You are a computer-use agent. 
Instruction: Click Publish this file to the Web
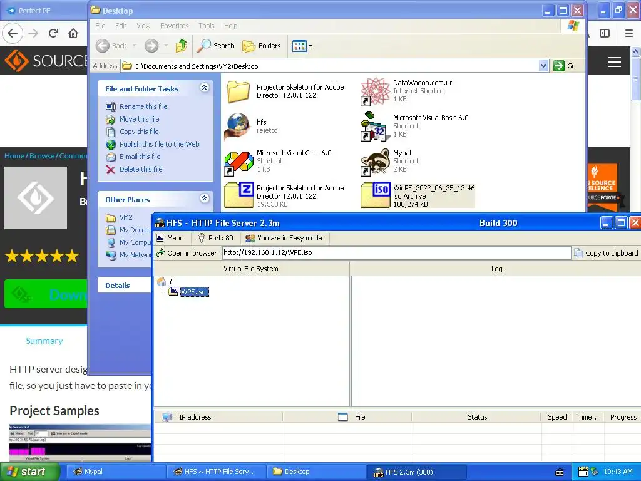click(159, 144)
